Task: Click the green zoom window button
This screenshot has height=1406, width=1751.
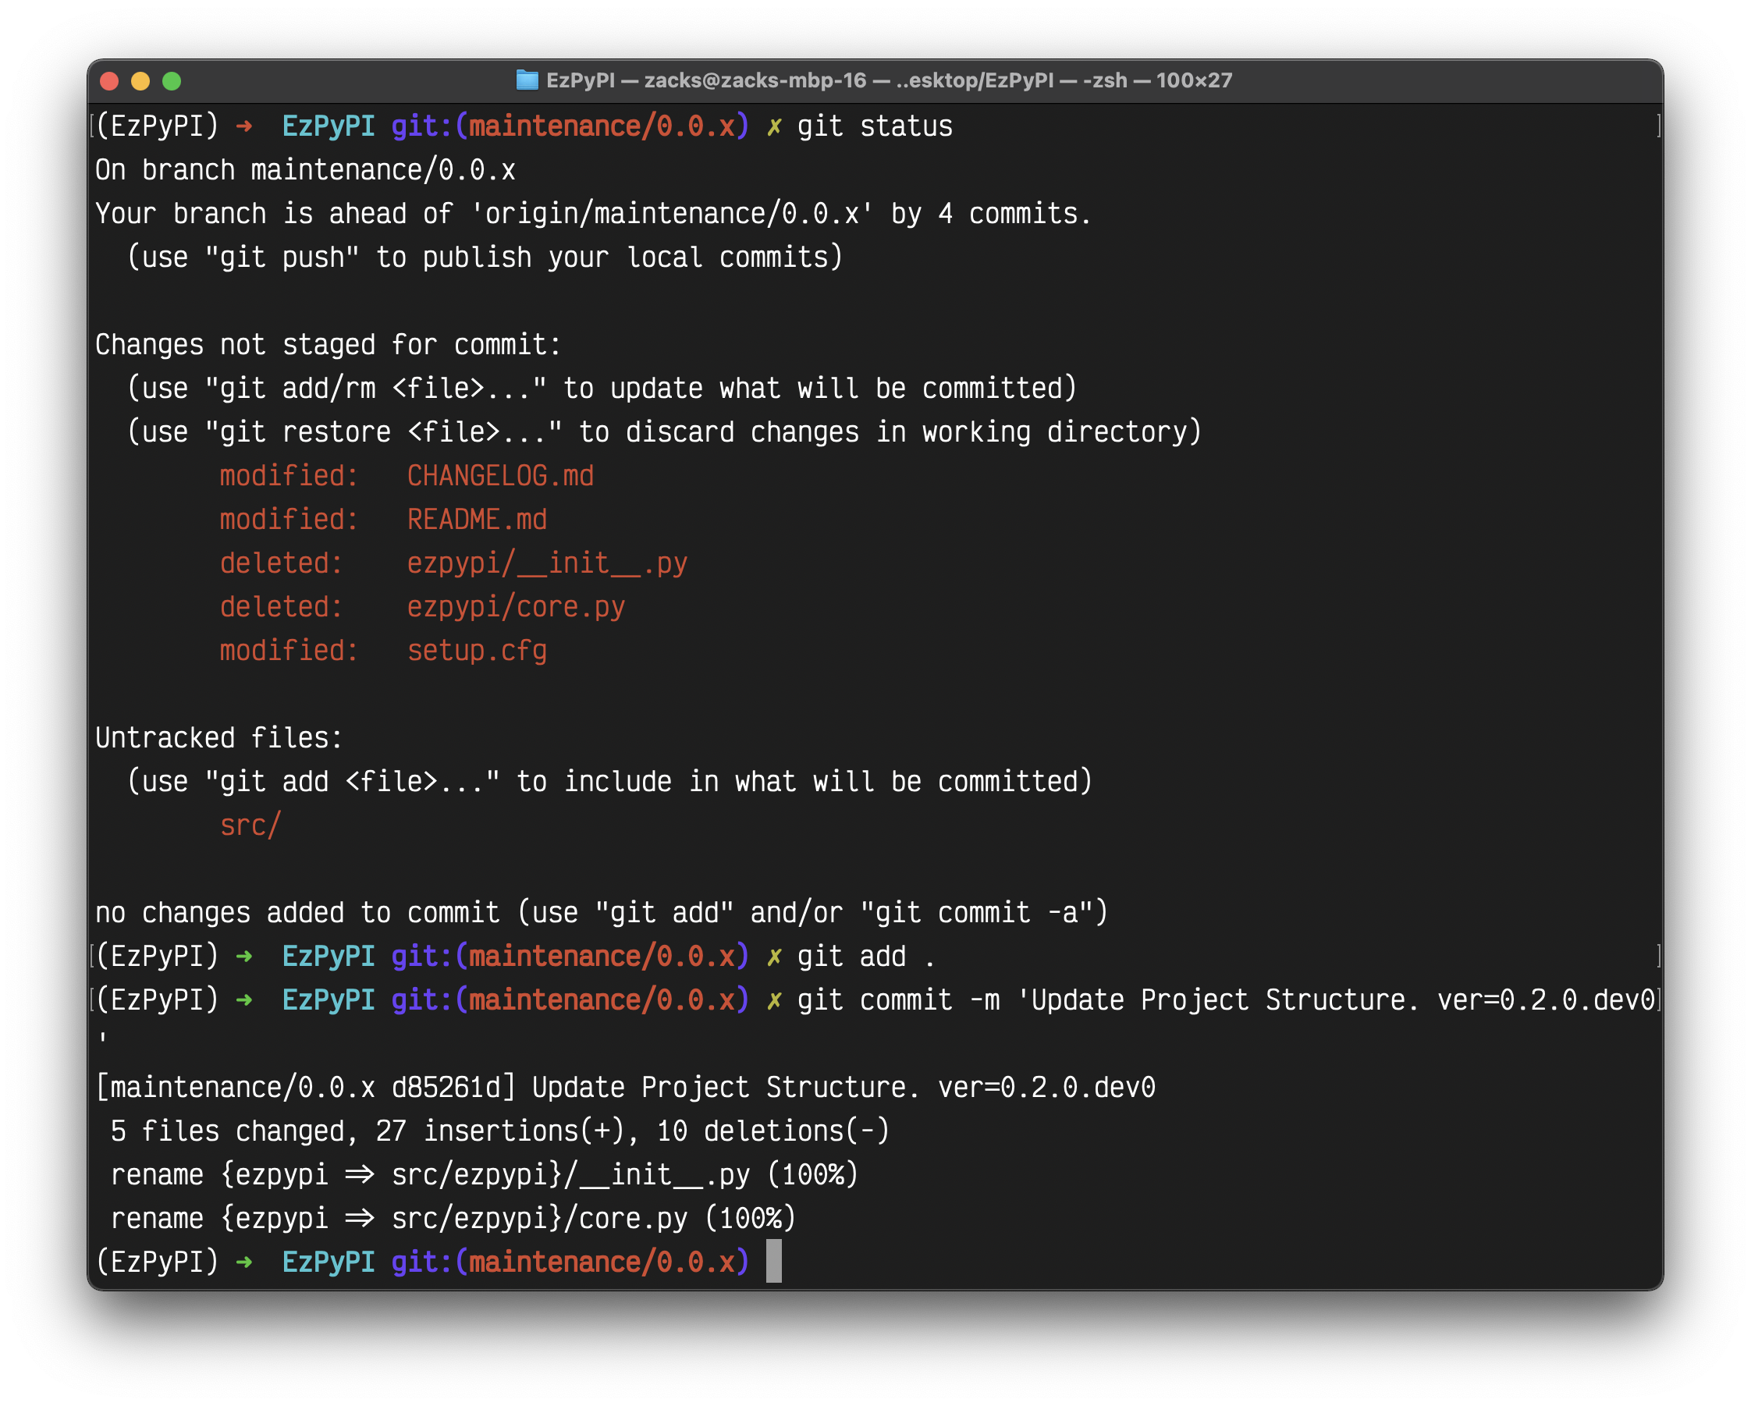Action: click(172, 81)
